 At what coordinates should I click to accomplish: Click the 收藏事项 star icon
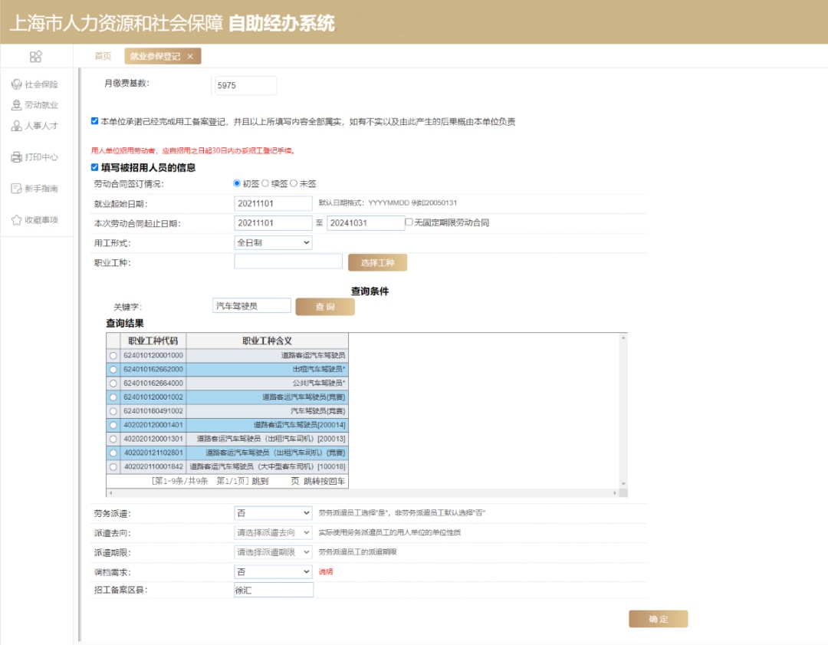(16, 220)
